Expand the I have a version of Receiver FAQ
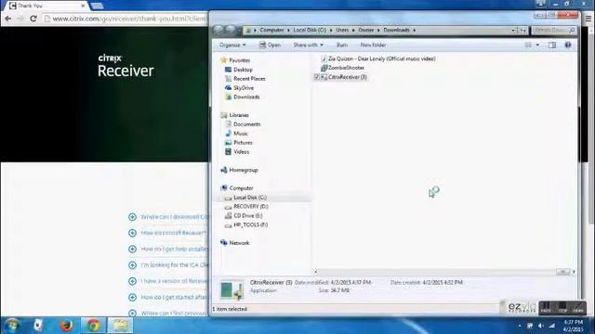This screenshot has width=595, height=334. 132,281
